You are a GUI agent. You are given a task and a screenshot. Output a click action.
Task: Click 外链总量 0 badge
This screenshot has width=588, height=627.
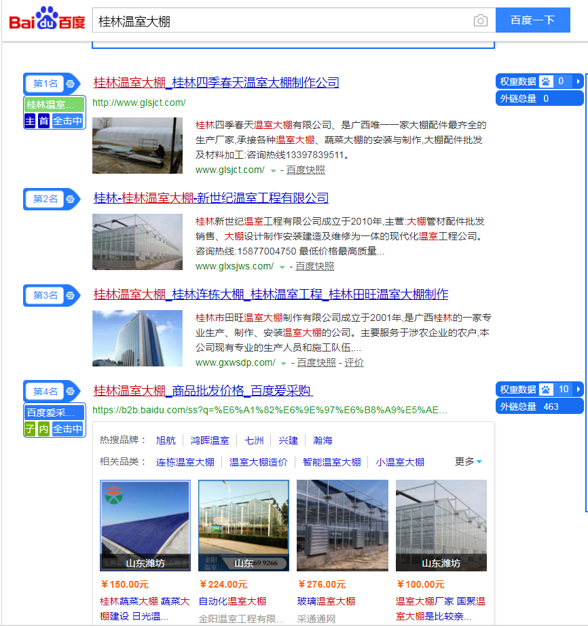point(540,98)
